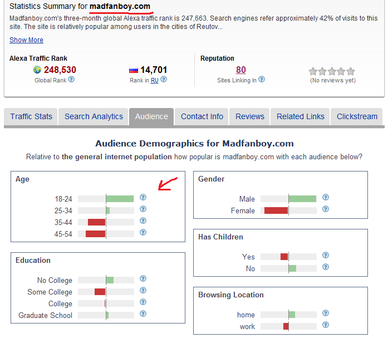Viewport: 388px width, 338px height.
Task: Click help icon beside Global Rank
Action: coord(71,80)
